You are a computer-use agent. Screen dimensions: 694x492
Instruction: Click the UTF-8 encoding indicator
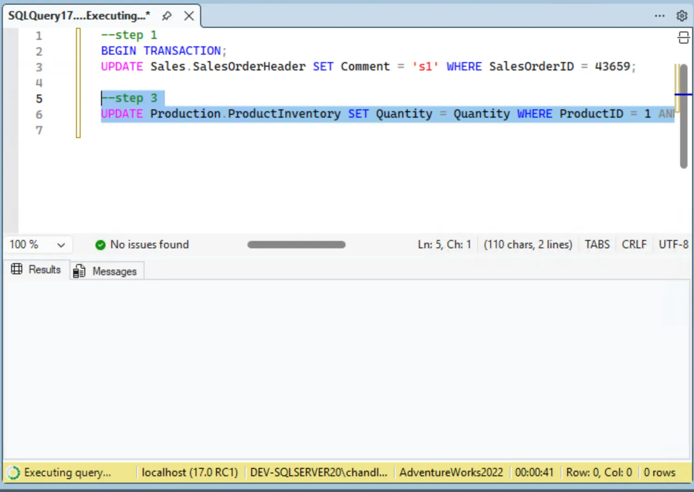[673, 245]
